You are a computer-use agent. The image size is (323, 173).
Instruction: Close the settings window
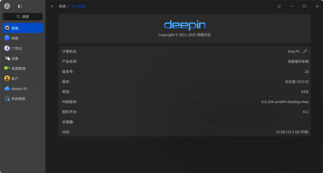pyautogui.click(x=317, y=6)
